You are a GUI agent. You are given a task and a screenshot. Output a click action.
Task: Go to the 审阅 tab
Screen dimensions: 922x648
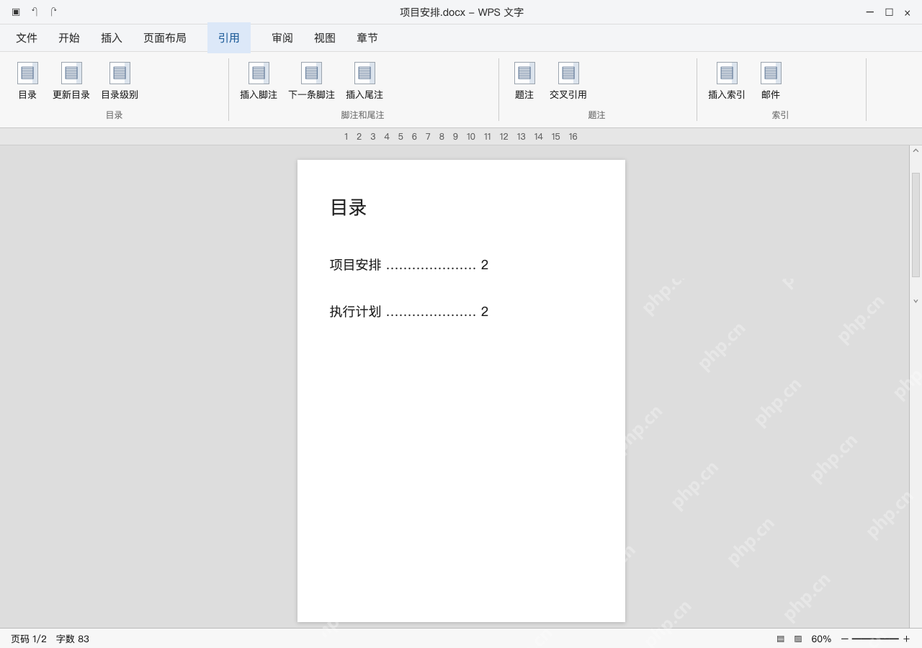(282, 38)
